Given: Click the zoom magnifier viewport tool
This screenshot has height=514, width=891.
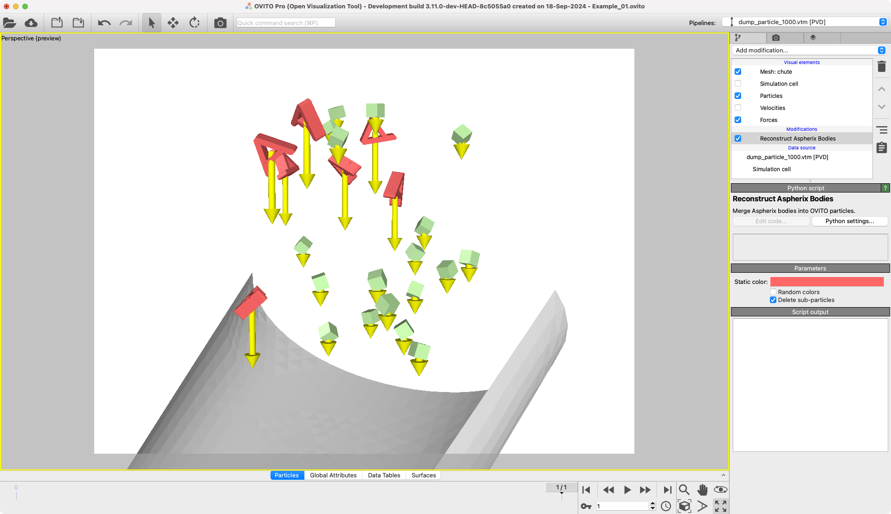Looking at the screenshot, I should coord(684,490).
